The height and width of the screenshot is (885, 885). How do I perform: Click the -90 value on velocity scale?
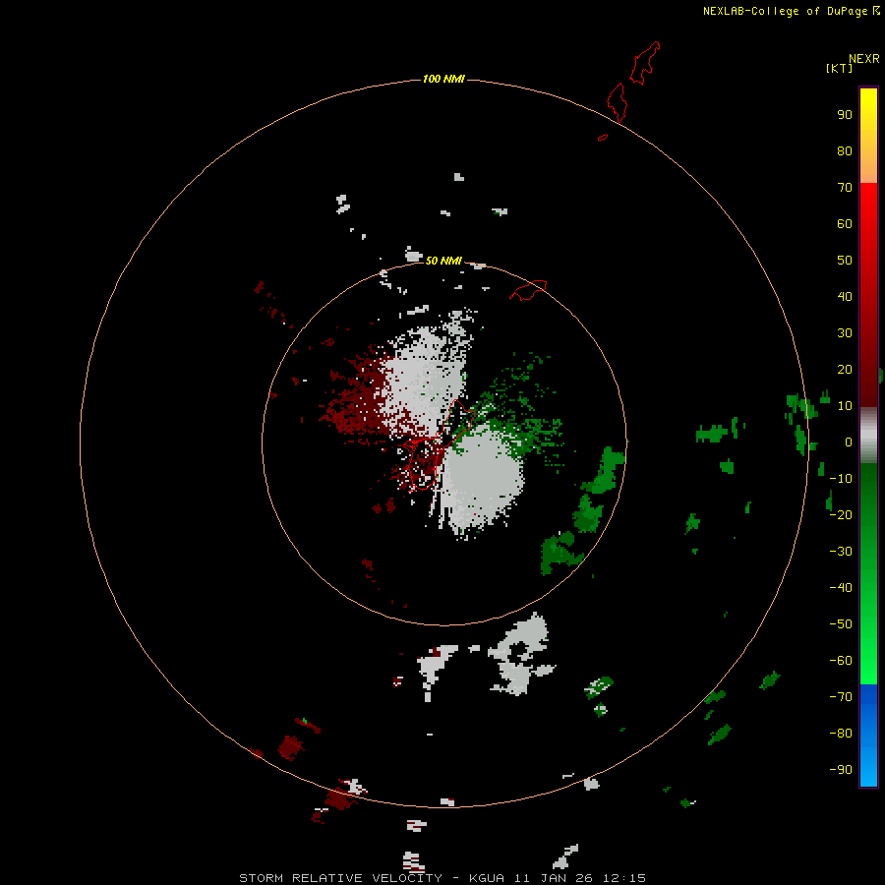pos(841,769)
